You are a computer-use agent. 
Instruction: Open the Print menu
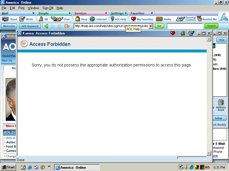(21, 8)
